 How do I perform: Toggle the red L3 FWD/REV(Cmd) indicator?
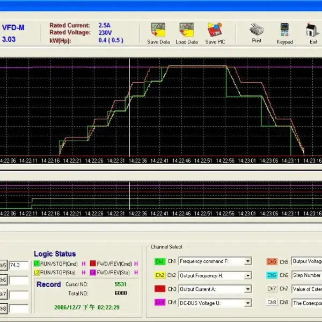(93, 264)
